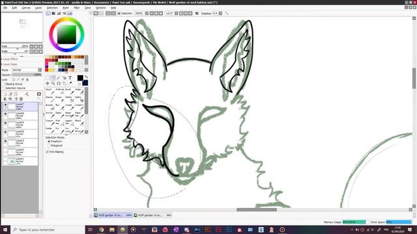Pick a shade in the color square
Screen dimensions: 417x234
pos(66,34)
